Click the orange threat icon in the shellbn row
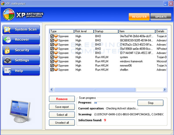 [x=56, y=69]
